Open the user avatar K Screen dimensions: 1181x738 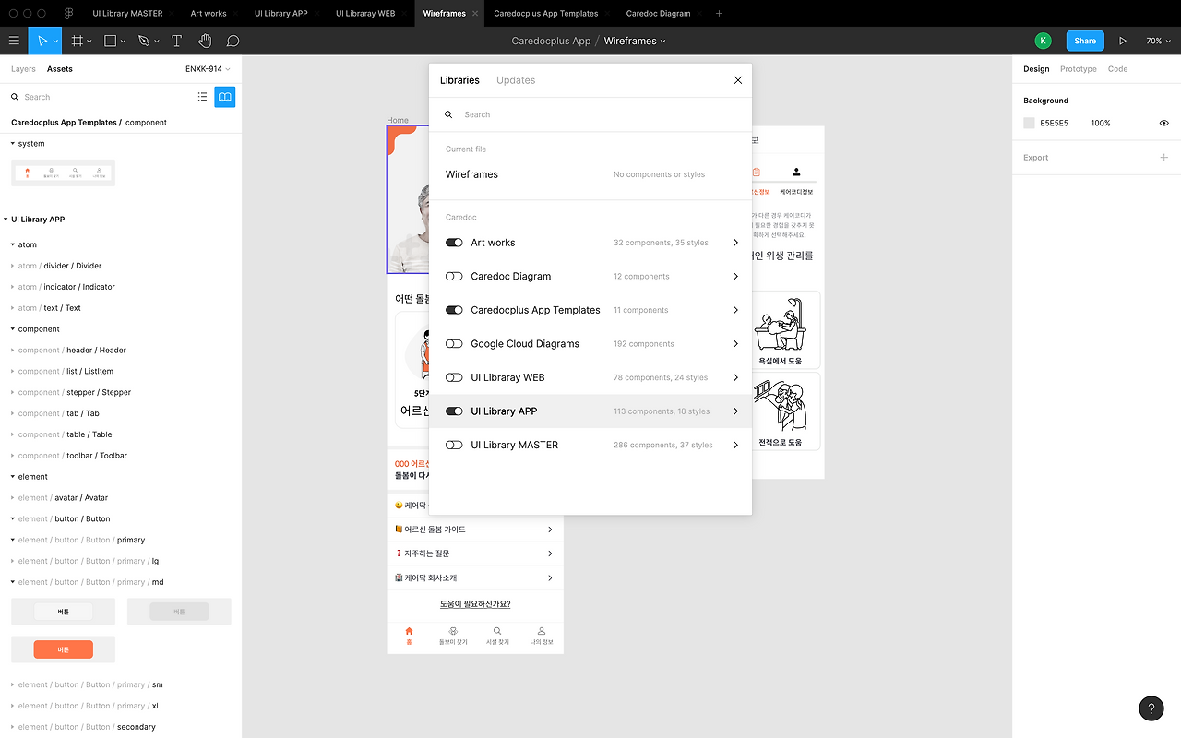[1043, 41]
